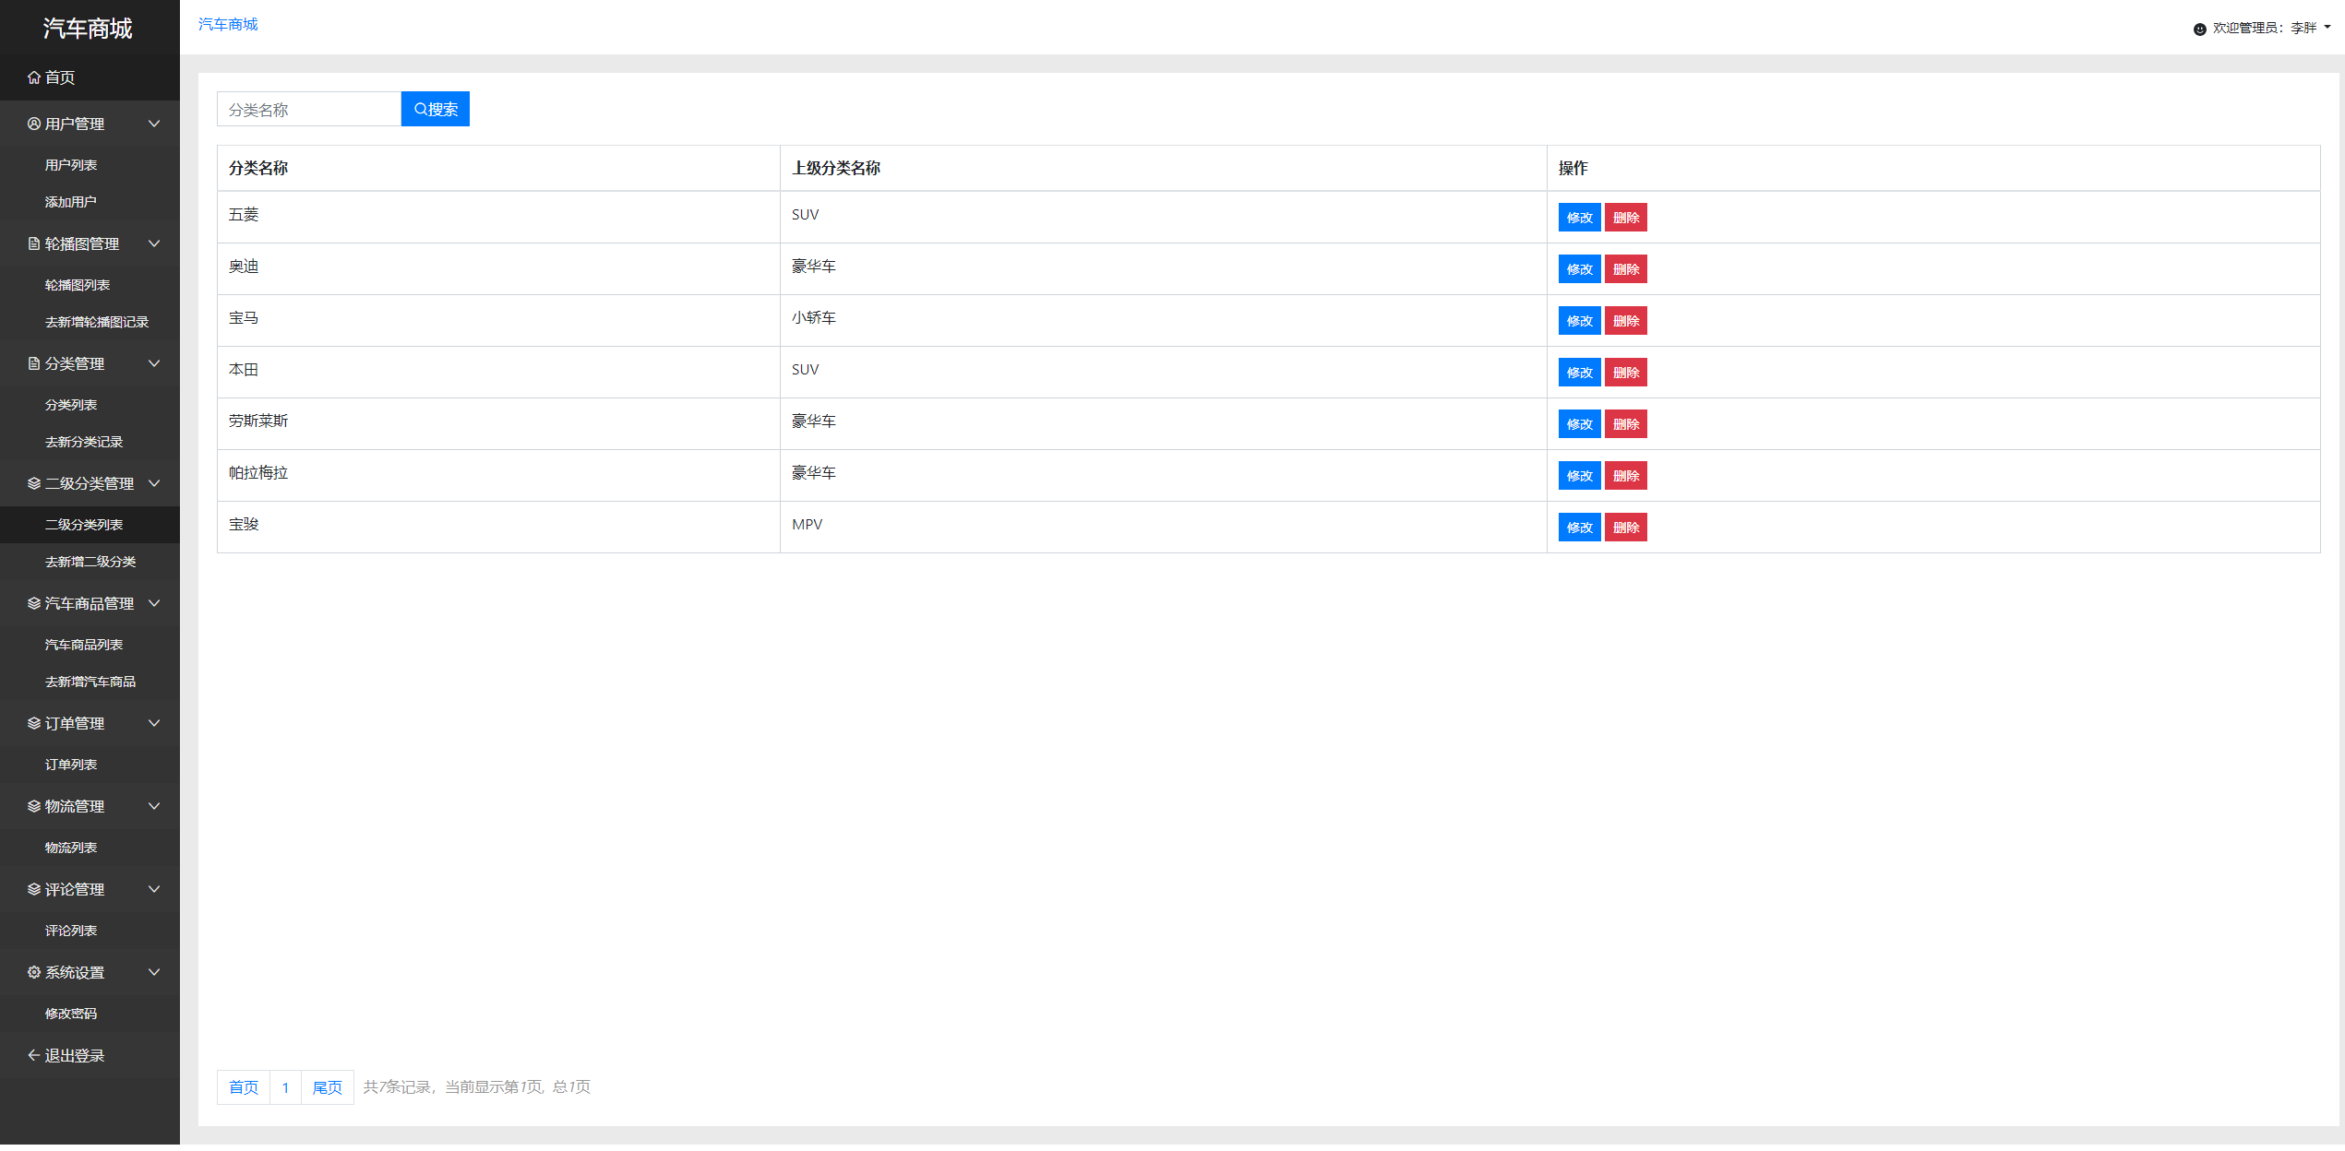Click the gear icon beside 系统设置

pyautogui.click(x=34, y=972)
